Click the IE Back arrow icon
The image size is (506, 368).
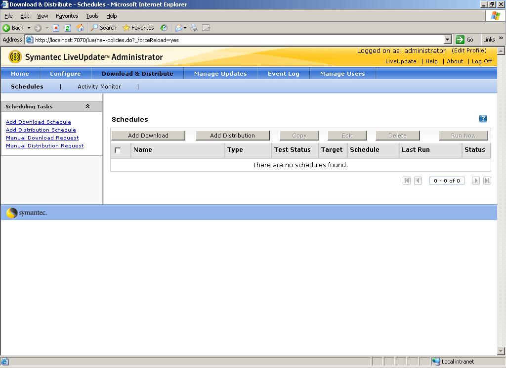click(x=6, y=28)
